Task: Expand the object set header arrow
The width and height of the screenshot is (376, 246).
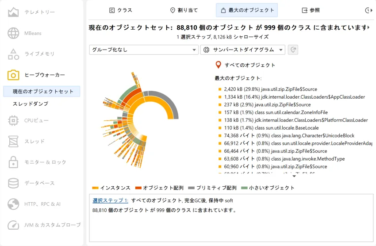Action: (369, 27)
